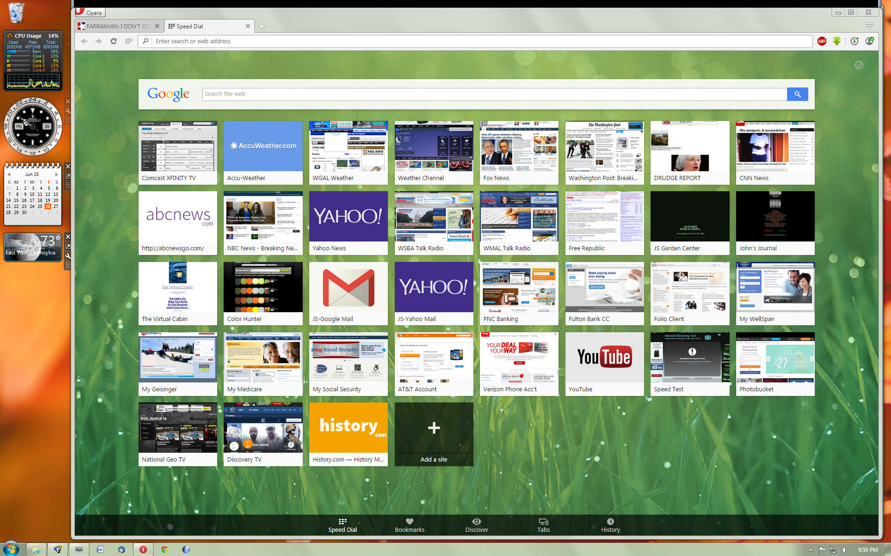Open the History view in bottom bar
This screenshot has height=556, width=891.
610,525
